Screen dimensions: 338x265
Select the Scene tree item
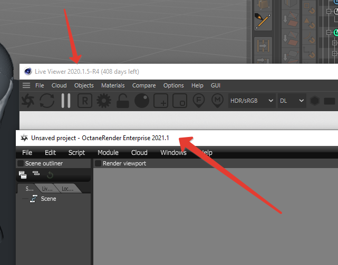(x=49, y=199)
